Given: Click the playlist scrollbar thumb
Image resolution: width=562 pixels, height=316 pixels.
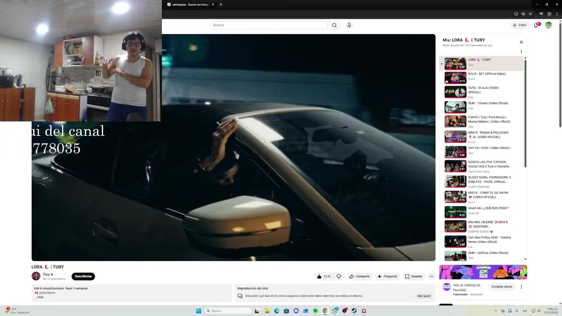Looking at the screenshot, I should point(525,113).
